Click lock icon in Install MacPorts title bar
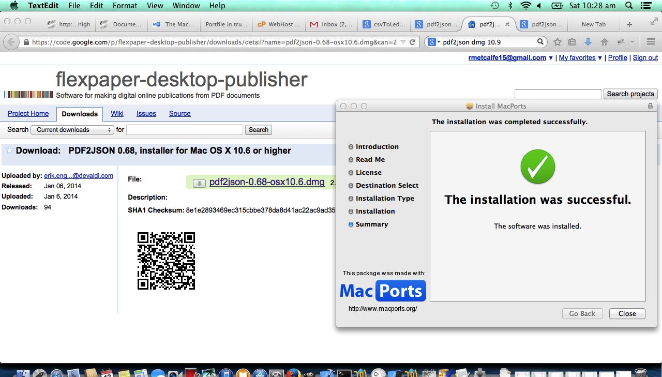 click(x=650, y=106)
